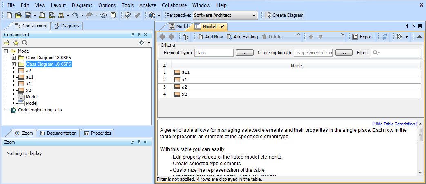Image resolution: width=426 pixels, height=184 pixels.
Task: Click the Hide Table Description link
Action: [394, 124]
